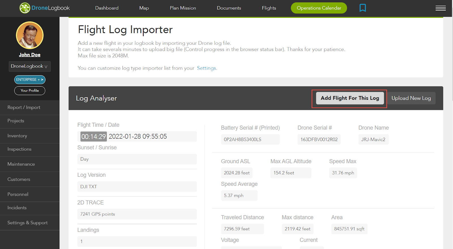Viewport: 453px width, 249px height.
Task: Click the Flight Log Importer title
Action: point(125,30)
